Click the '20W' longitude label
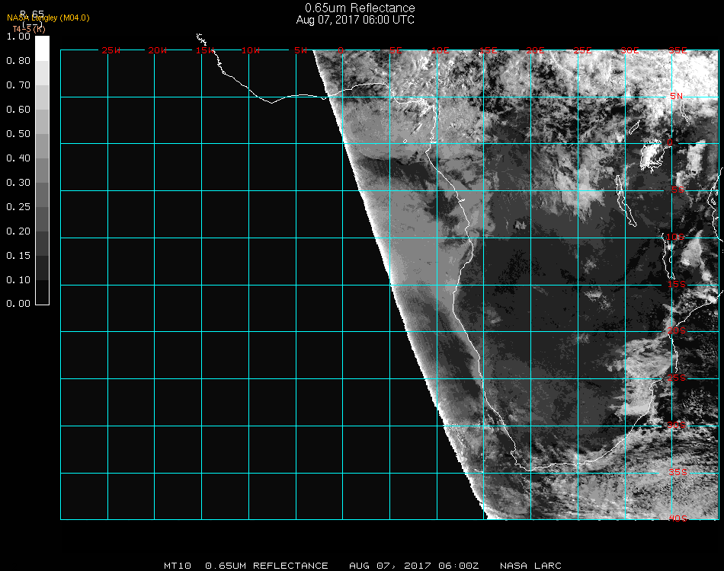The height and width of the screenshot is (571, 724). [x=158, y=50]
